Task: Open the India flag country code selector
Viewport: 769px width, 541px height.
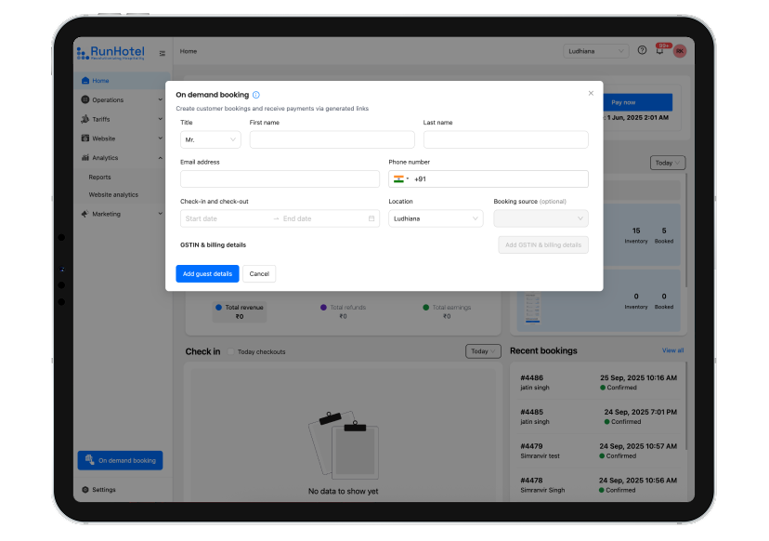Action: point(401,179)
